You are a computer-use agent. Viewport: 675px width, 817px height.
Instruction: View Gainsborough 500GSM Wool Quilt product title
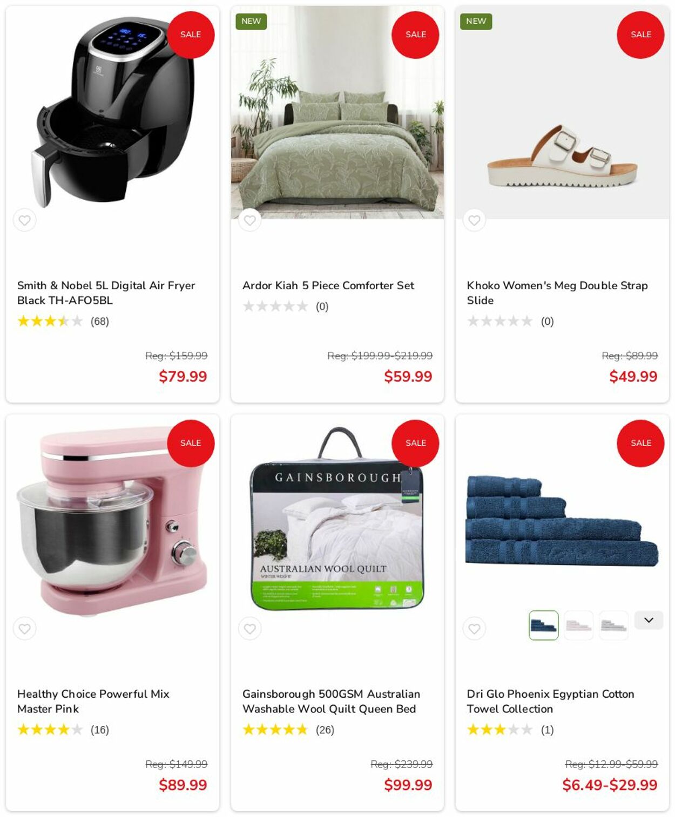(x=331, y=701)
